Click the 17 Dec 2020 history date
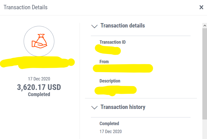The image size is (207, 139). click(x=110, y=132)
